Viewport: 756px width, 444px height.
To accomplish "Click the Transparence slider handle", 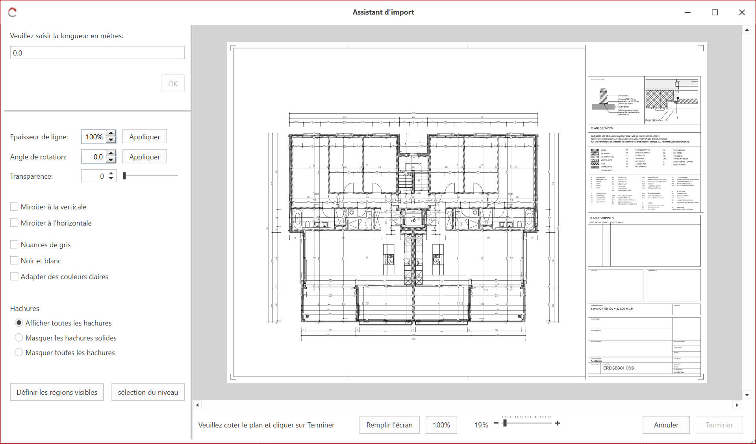I will (x=124, y=176).
